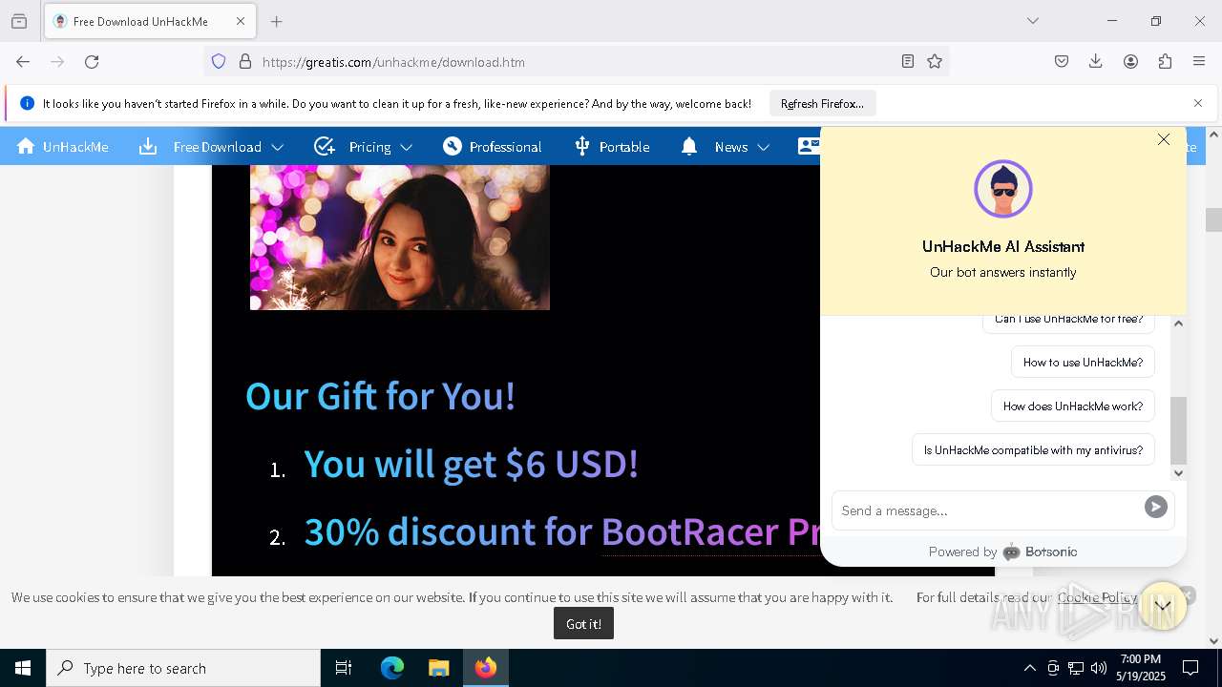Select 'Can I use UnHackMe for free?' suggestion
This screenshot has width=1222, height=687.
pos(1068,322)
